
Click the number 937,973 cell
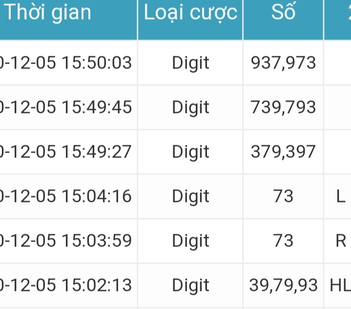point(284,63)
